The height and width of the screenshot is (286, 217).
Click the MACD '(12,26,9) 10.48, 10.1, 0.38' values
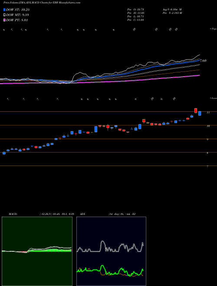pyautogui.click(x=57, y=214)
